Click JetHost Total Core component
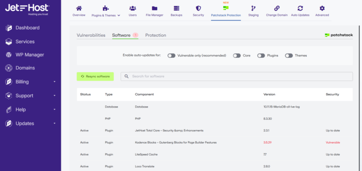 pos(169,130)
